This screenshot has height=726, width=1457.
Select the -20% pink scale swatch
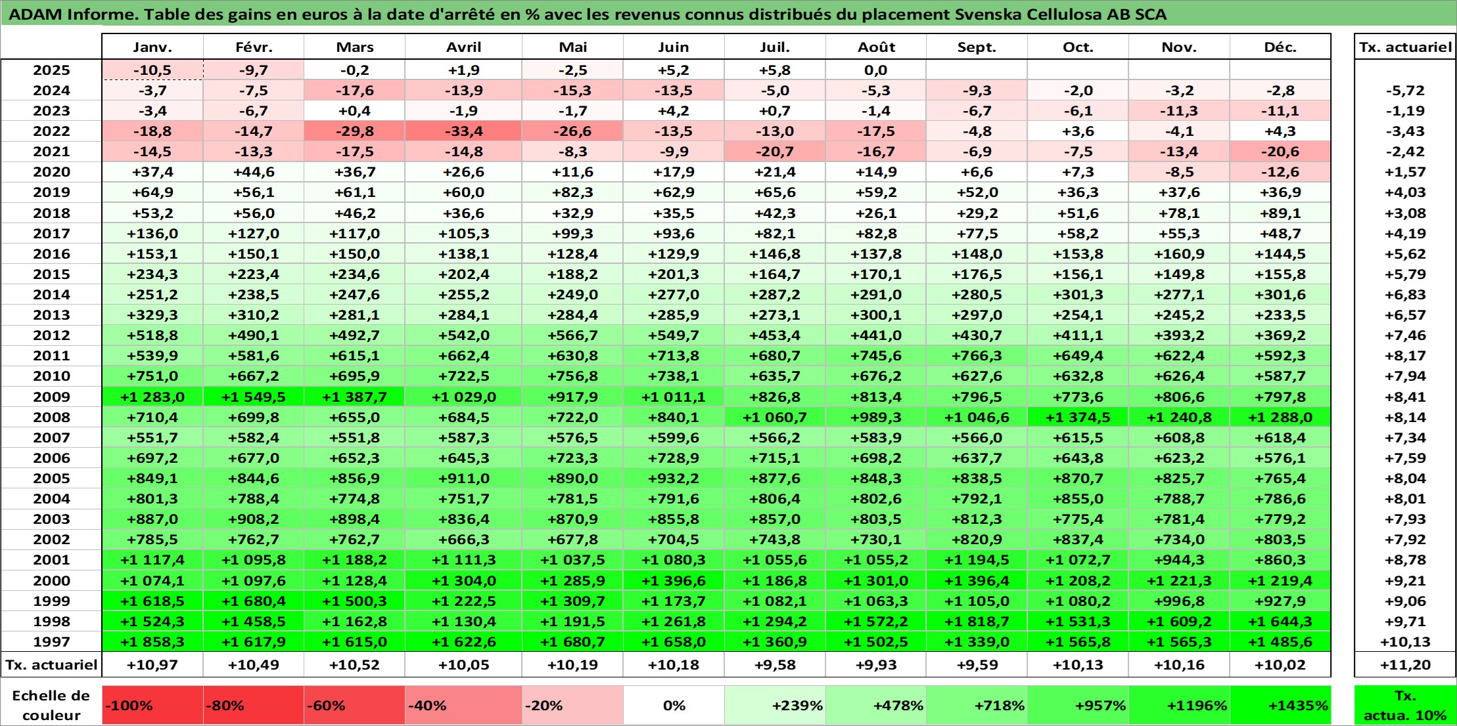572,706
